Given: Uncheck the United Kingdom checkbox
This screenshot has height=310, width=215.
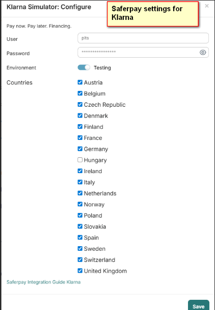Looking at the screenshot, I should click(80, 271).
